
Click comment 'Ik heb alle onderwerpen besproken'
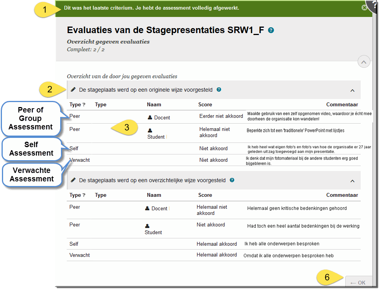282,243
